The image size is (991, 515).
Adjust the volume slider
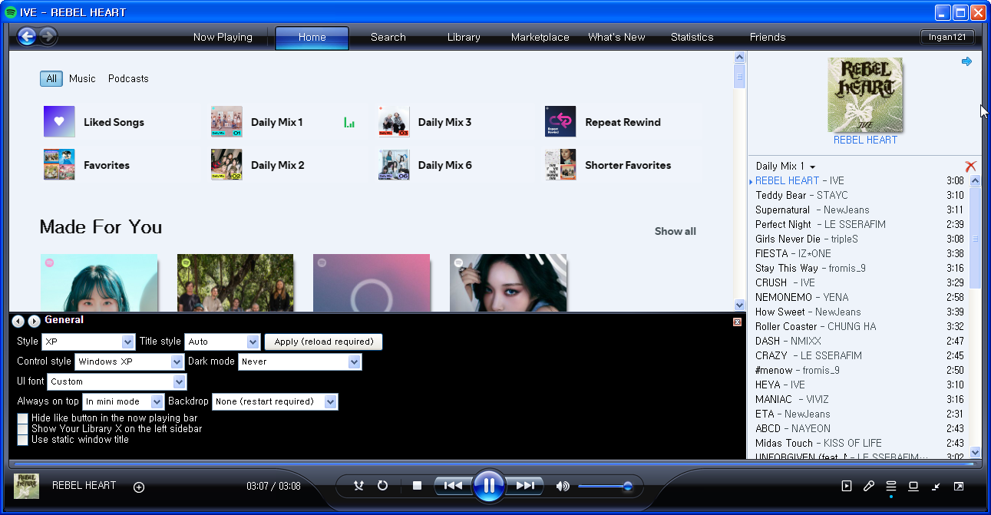[604, 486]
